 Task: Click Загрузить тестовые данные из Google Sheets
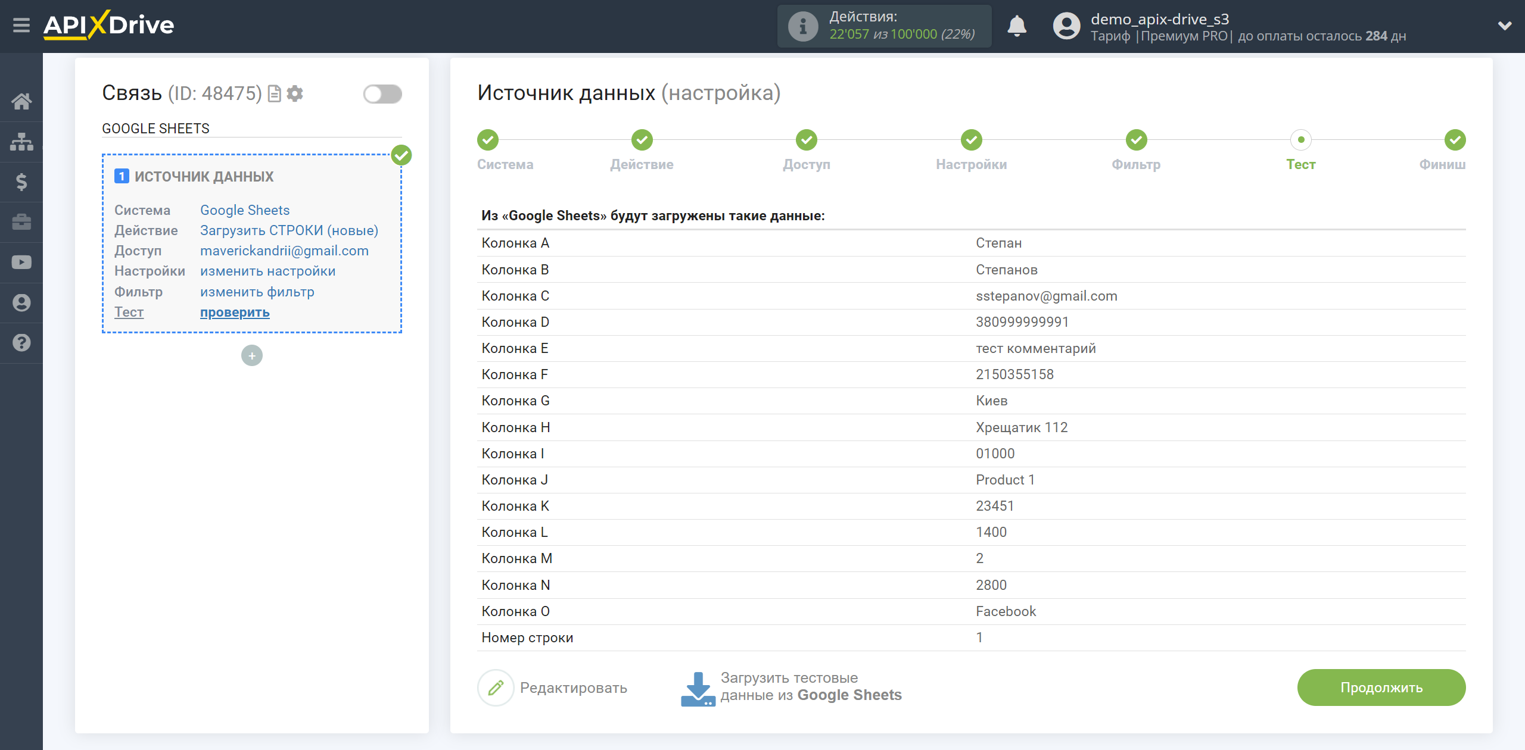pyautogui.click(x=811, y=686)
